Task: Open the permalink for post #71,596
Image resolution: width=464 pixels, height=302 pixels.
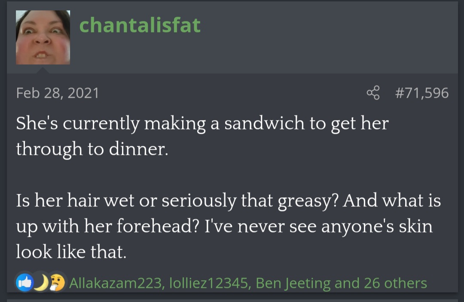Action: click(x=421, y=93)
